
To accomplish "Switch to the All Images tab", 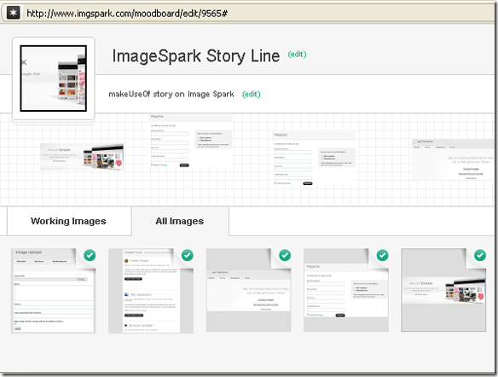I will tap(180, 221).
